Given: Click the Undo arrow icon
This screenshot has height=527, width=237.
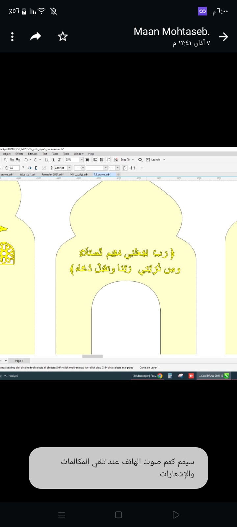Looking at the screenshot, I should pyautogui.click(x=26, y=160).
